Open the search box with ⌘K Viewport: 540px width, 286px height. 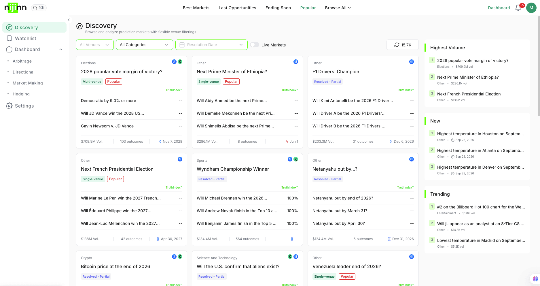[x=39, y=8]
